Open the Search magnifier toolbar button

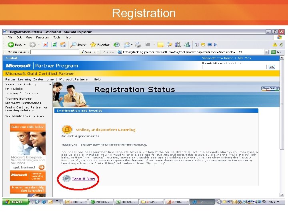[x=78, y=44]
